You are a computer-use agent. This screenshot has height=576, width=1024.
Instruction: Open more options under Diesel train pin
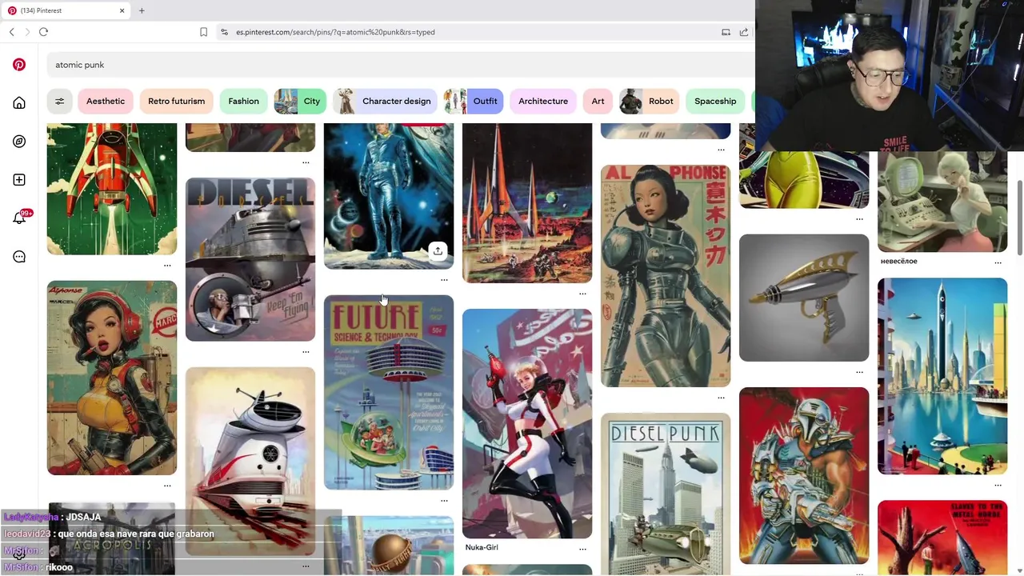click(306, 351)
